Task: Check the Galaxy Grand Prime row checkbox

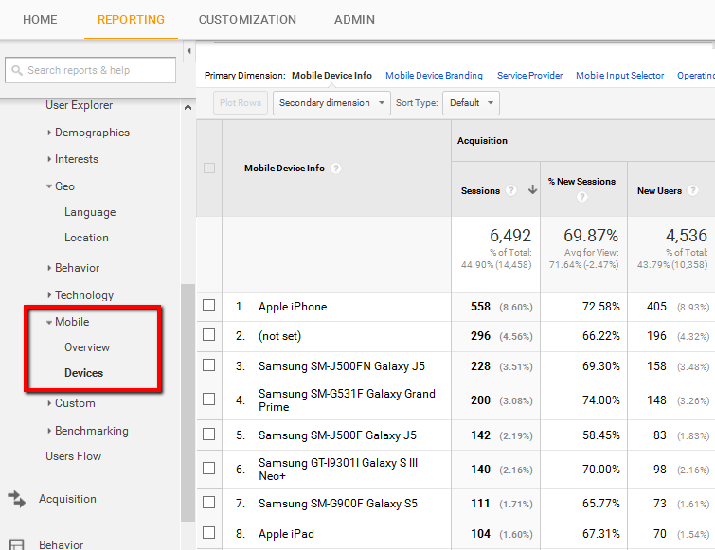Action: point(209,399)
